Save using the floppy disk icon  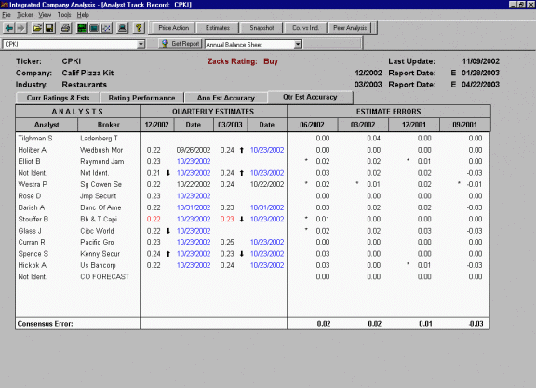pos(49,28)
